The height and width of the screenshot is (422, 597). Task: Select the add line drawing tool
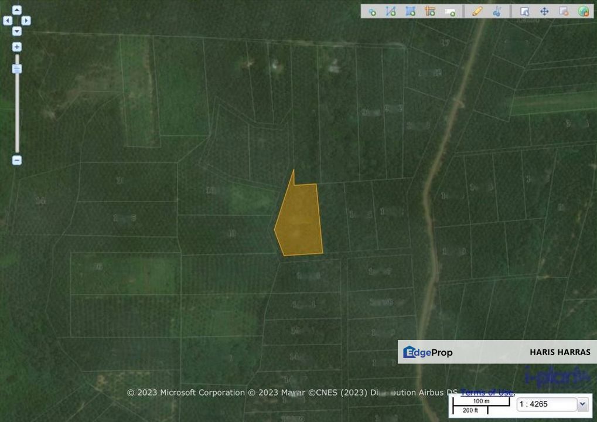click(x=391, y=11)
